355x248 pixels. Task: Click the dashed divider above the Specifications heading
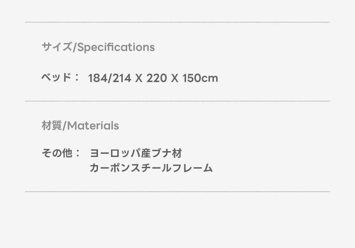177,22
